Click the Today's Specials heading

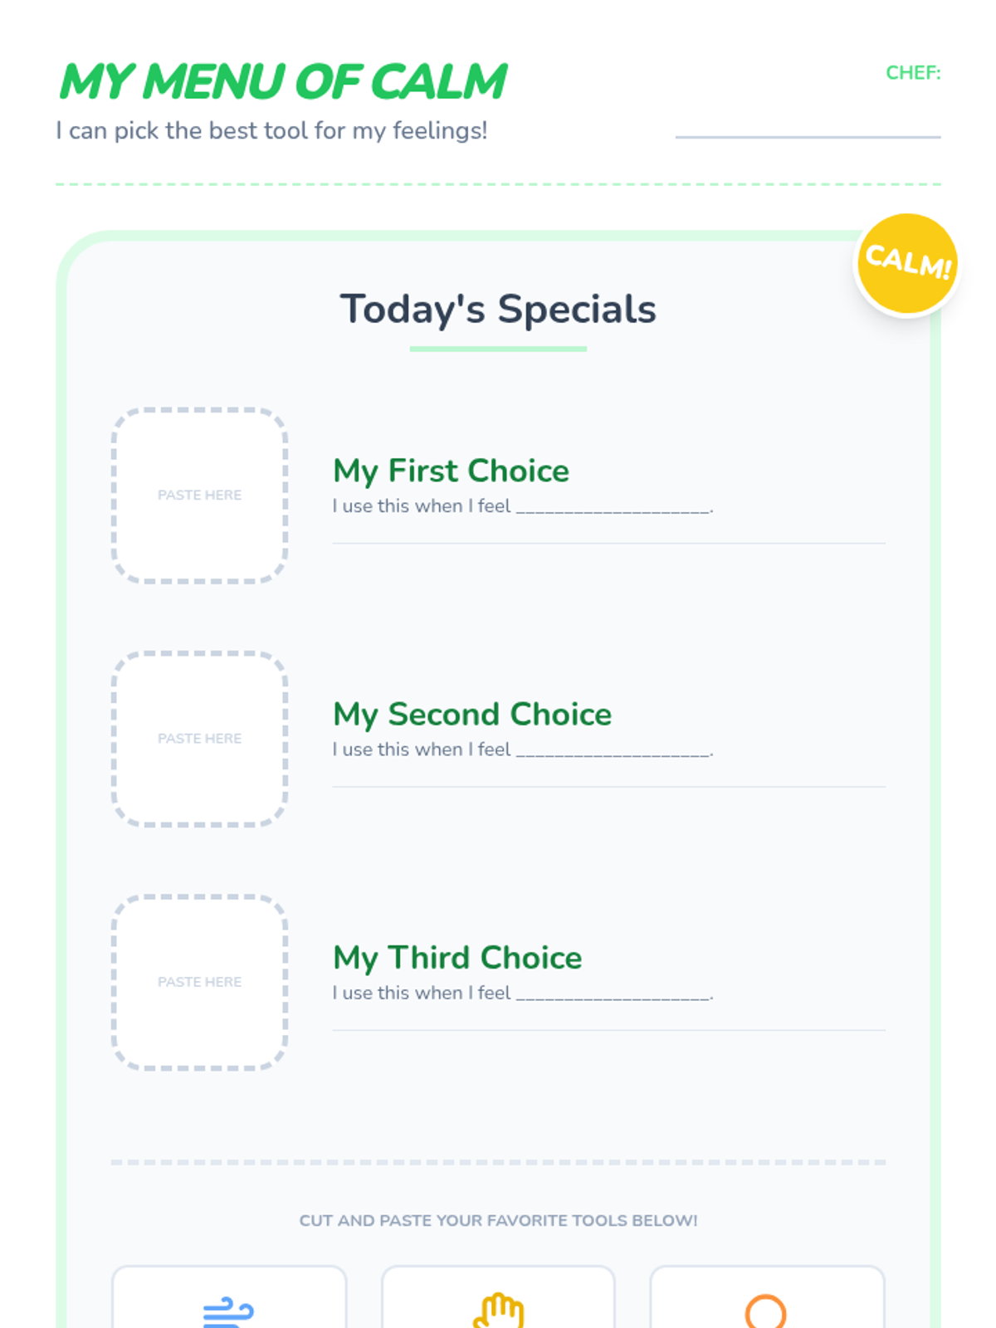(x=498, y=309)
